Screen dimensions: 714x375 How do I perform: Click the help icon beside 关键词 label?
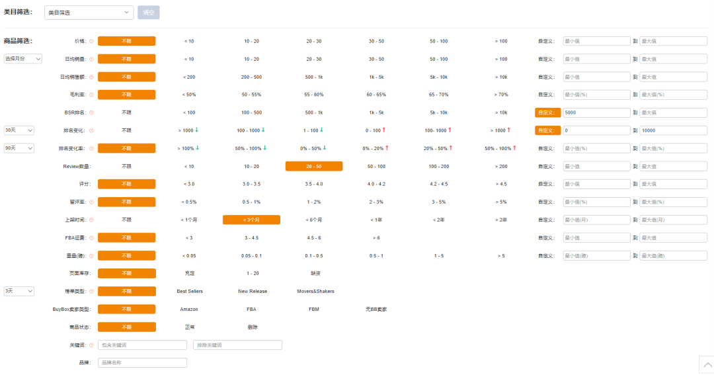(x=91, y=345)
